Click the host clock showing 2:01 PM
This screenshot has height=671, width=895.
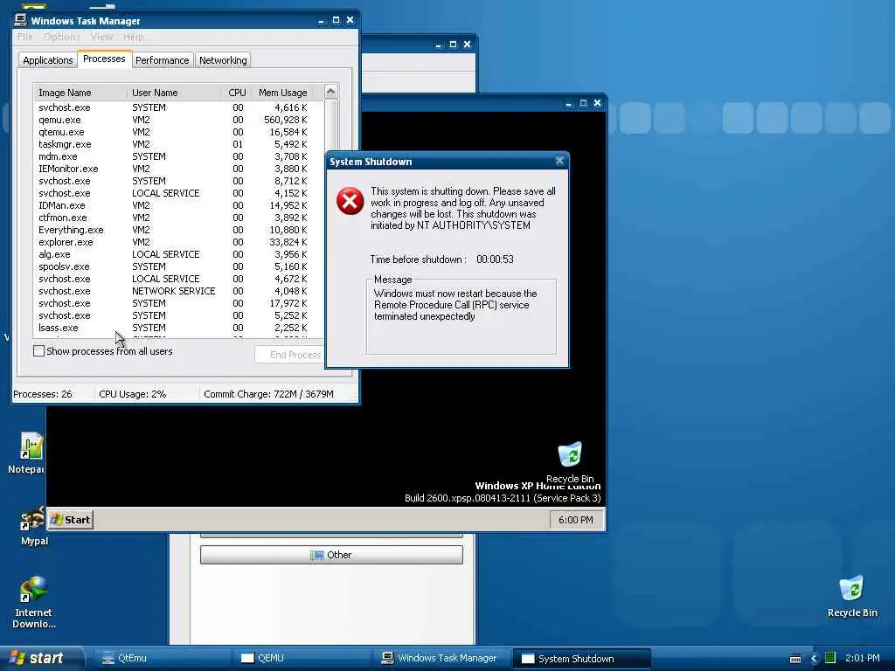click(862, 659)
